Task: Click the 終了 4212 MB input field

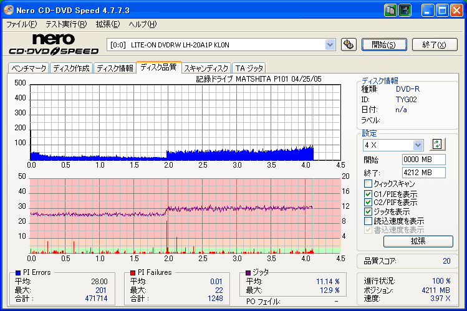Action: [423, 173]
